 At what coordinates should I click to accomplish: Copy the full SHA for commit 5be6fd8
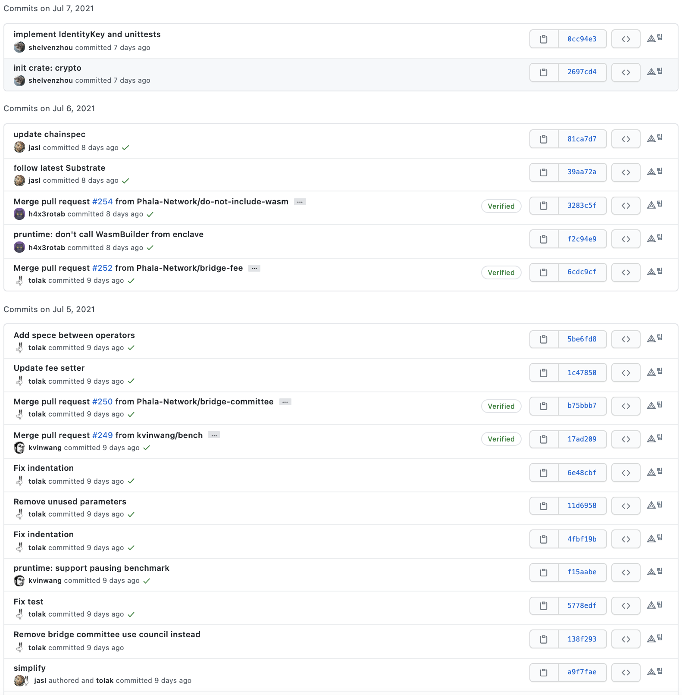coord(544,339)
